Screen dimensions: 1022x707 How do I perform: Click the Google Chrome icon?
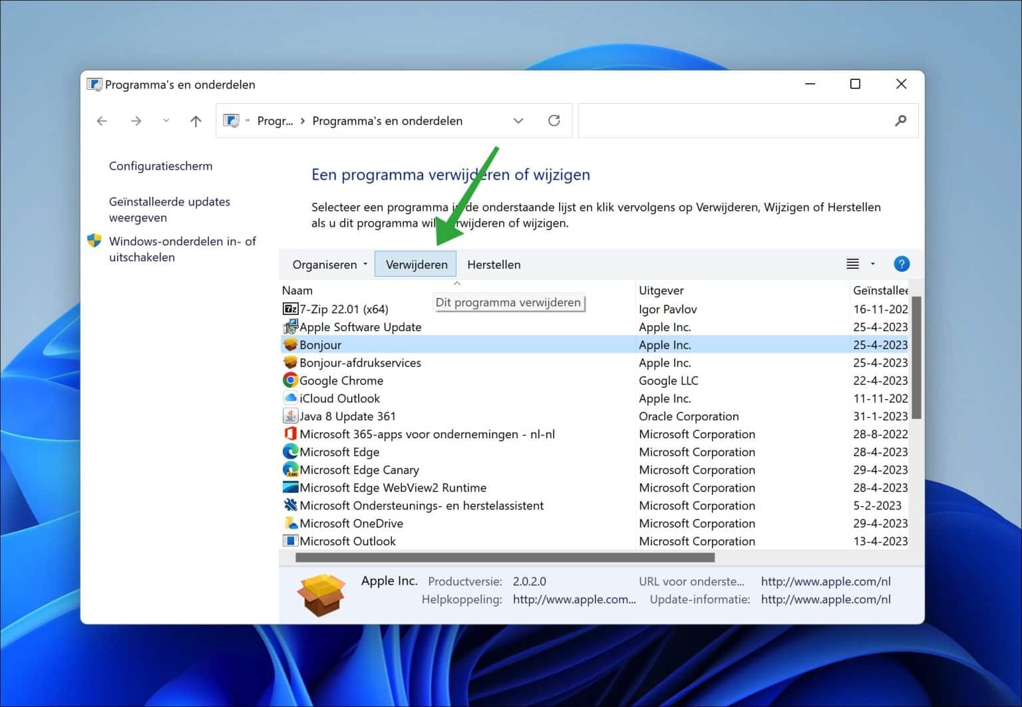coord(290,380)
